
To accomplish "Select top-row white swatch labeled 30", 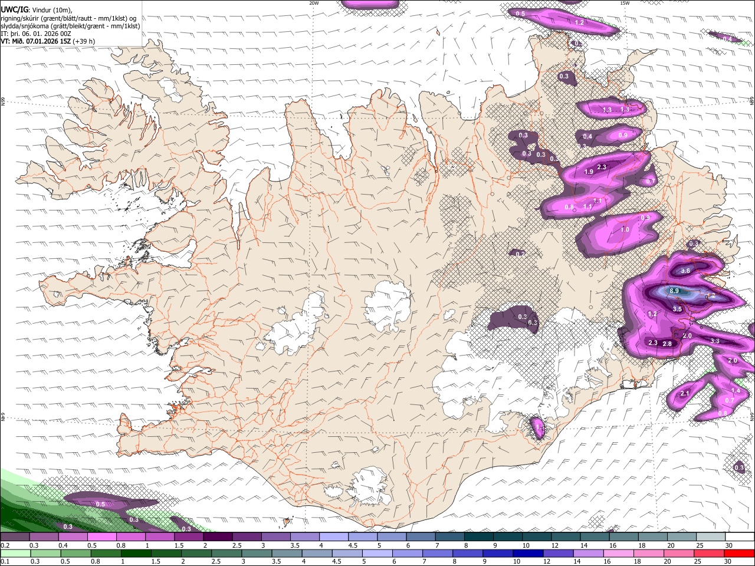I will [x=740, y=537].
